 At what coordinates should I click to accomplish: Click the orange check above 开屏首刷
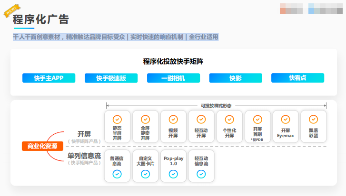[x=257, y=120]
